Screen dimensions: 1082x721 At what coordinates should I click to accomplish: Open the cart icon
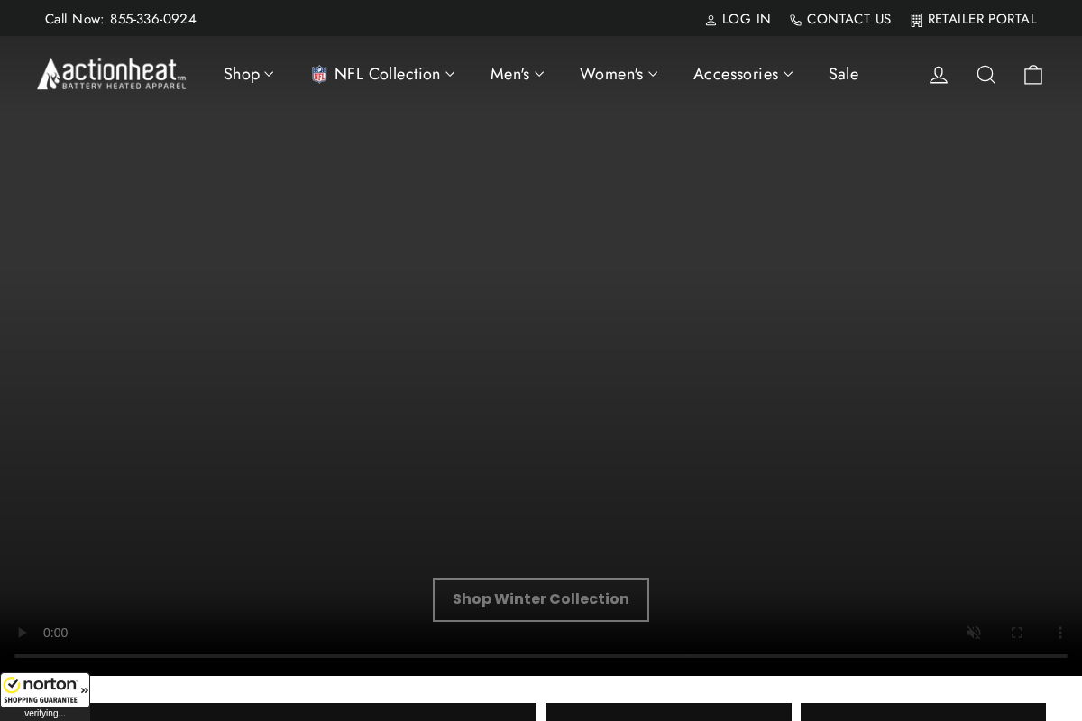click(1033, 74)
